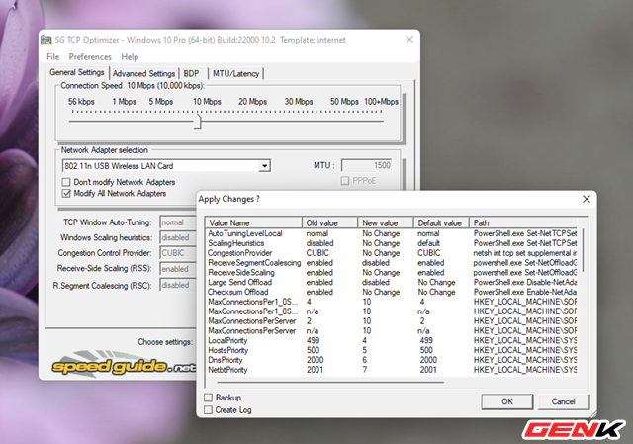The image size is (633, 444).
Task: Click the 20 Mbps speed label
Action: (x=253, y=102)
